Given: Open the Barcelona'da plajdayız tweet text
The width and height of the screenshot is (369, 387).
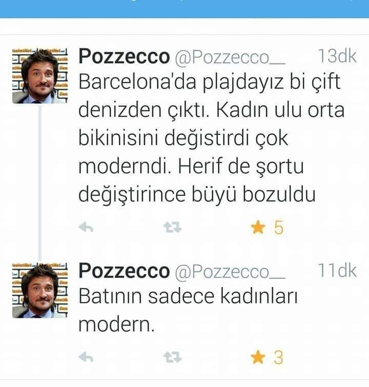Looking at the screenshot, I should (x=211, y=138).
